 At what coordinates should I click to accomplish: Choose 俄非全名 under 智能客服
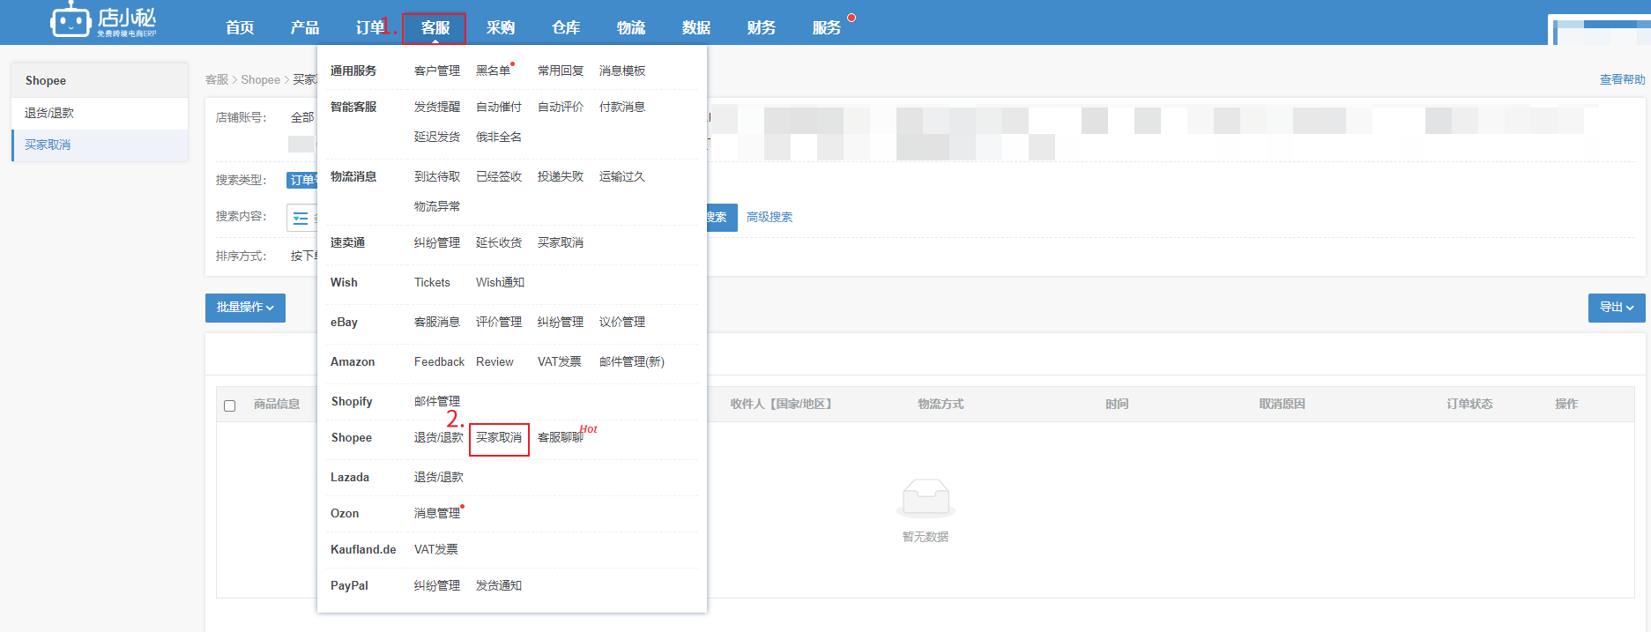click(499, 137)
